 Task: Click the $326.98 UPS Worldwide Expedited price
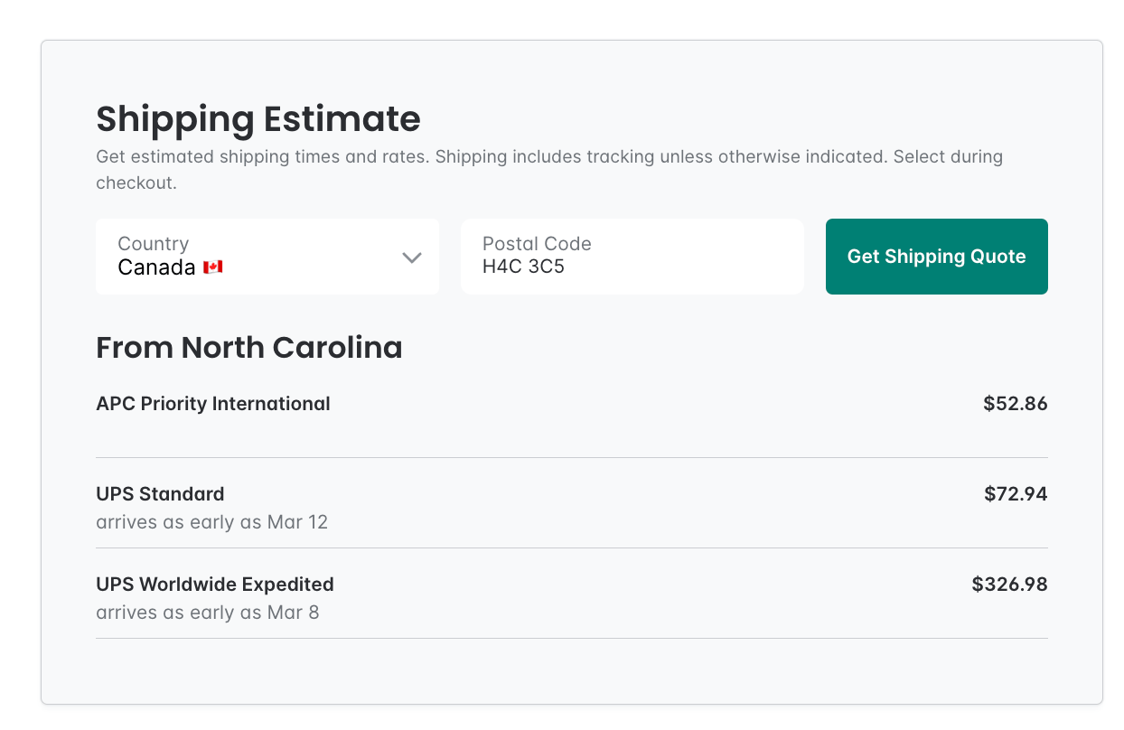click(1009, 585)
